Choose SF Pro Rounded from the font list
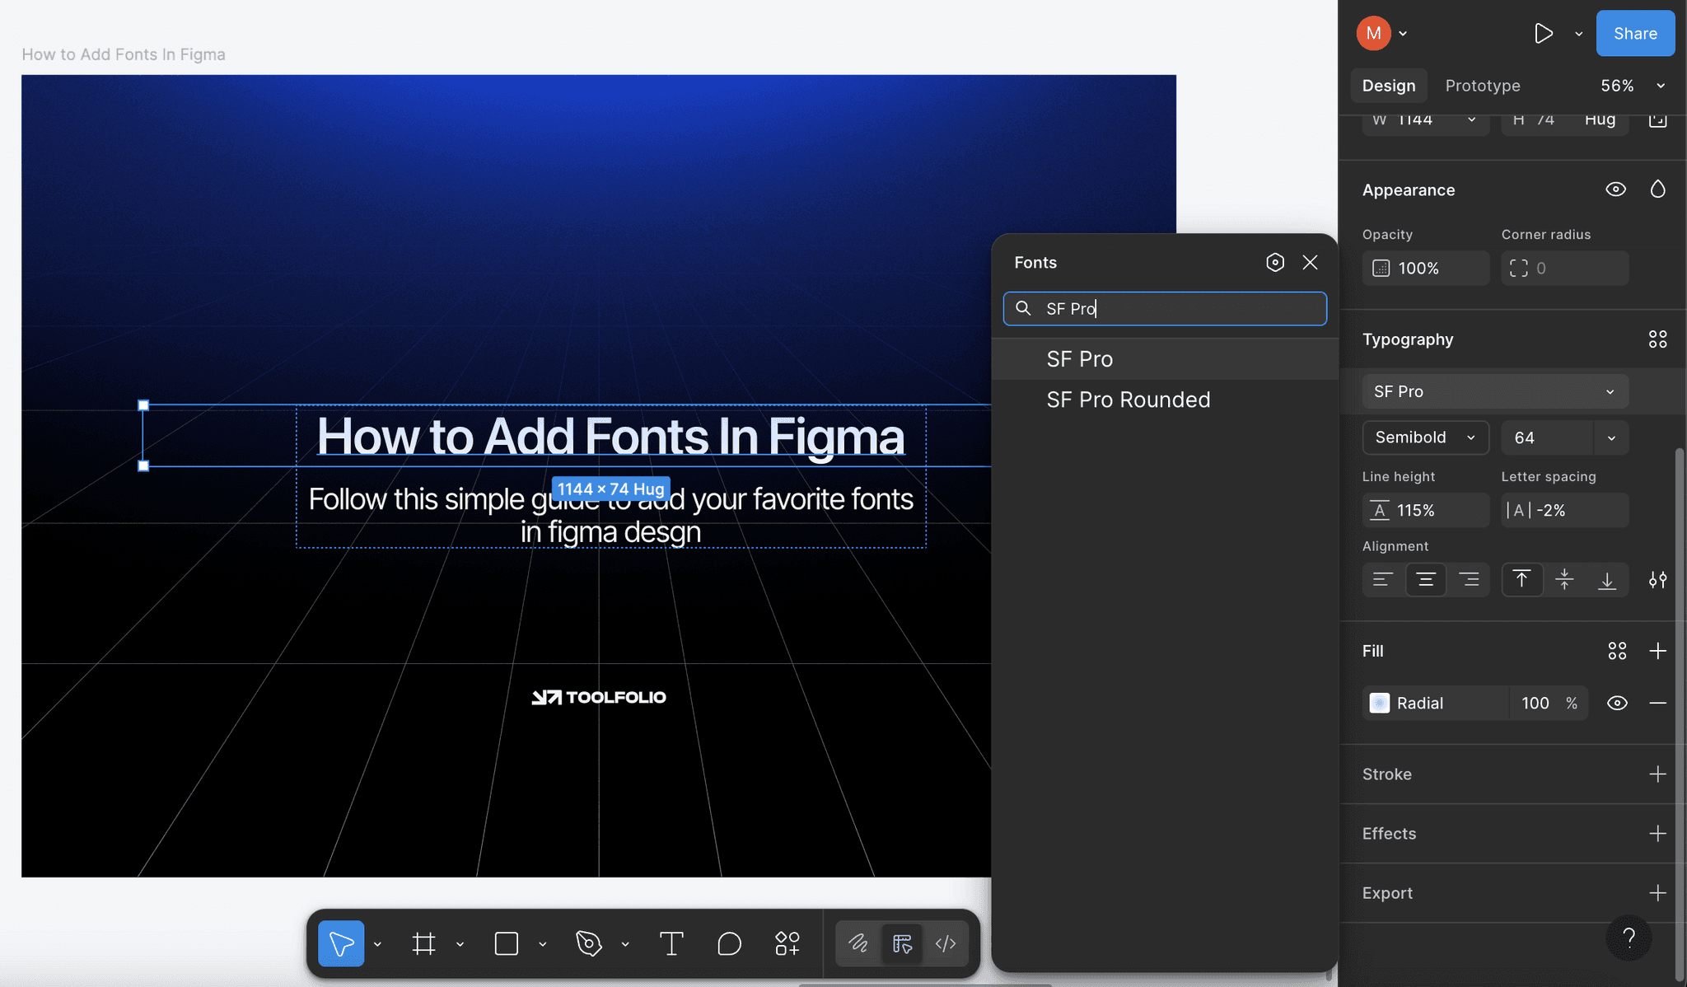This screenshot has width=1687, height=987. (x=1128, y=399)
